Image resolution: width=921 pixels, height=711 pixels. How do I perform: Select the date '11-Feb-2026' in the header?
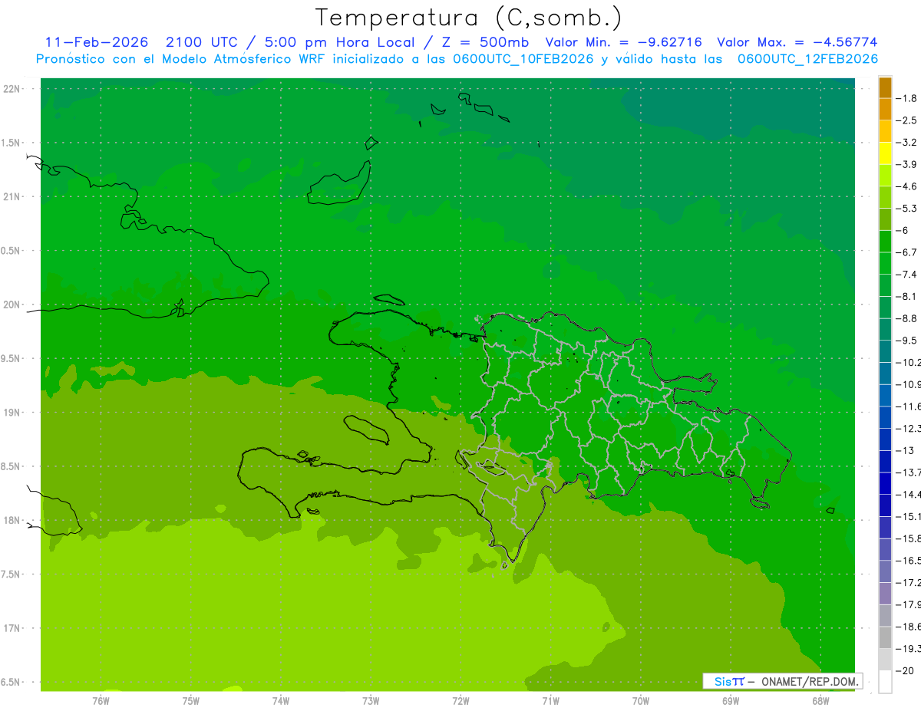point(97,42)
